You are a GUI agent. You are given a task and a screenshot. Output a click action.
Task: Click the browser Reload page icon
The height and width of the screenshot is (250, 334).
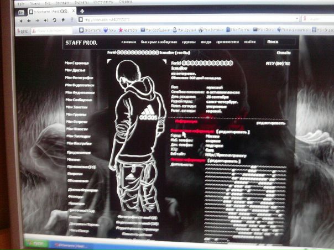click(x=54, y=20)
